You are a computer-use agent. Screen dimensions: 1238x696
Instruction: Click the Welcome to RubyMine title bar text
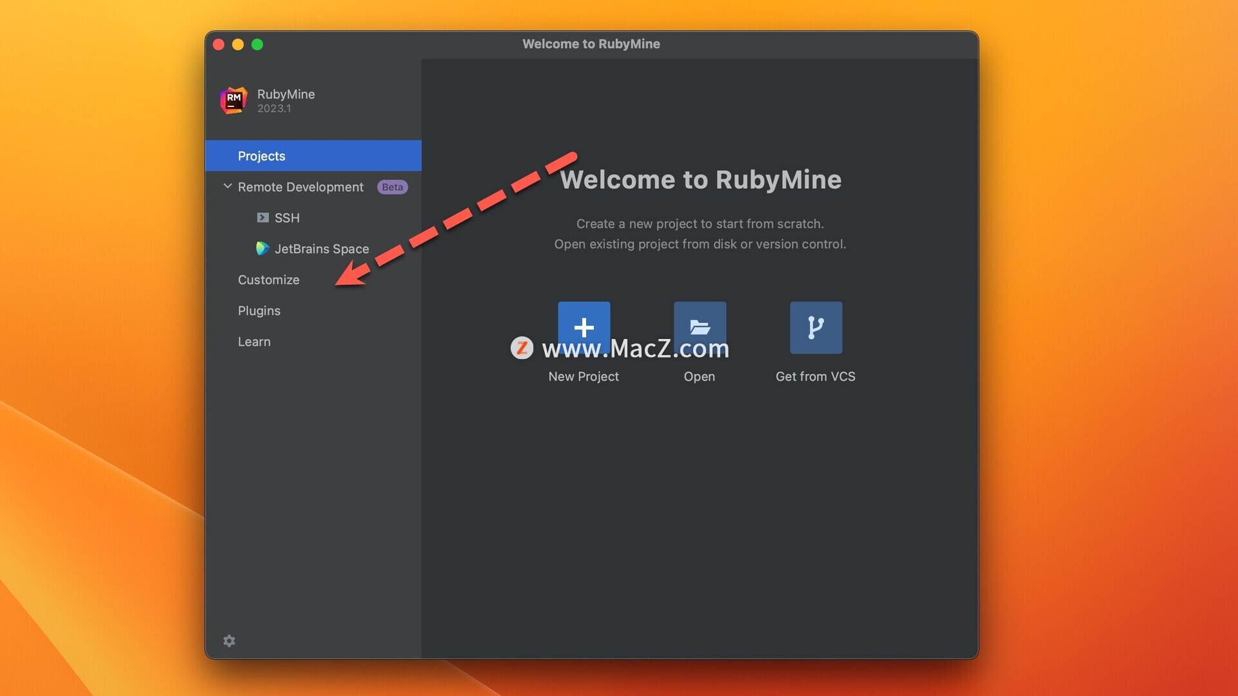[591, 44]
